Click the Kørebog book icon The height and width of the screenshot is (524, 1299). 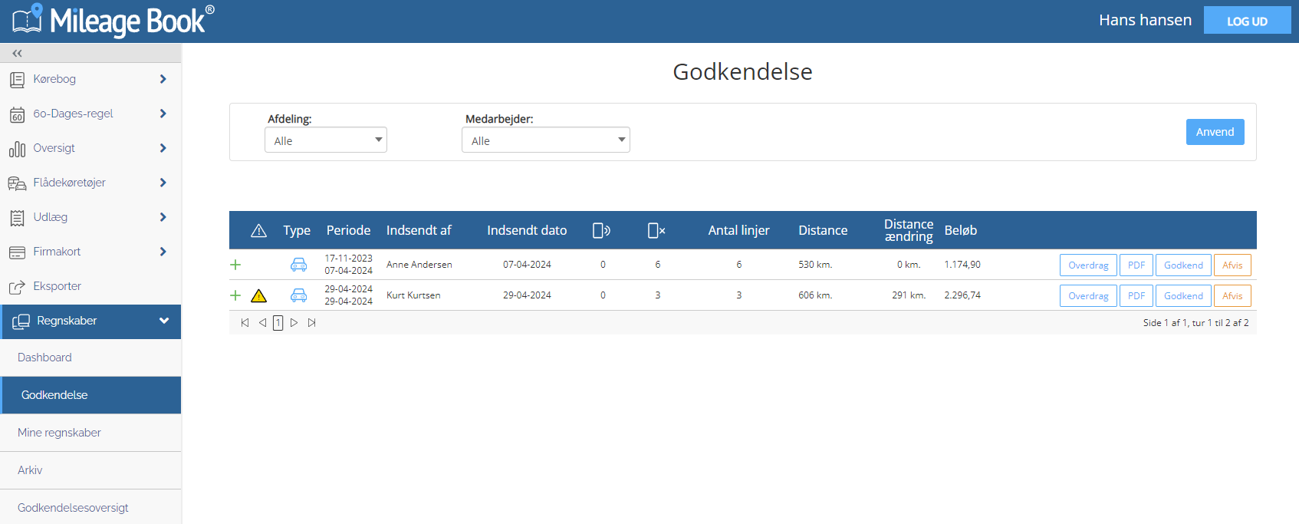pyautogui.click(x=17, y=79)
